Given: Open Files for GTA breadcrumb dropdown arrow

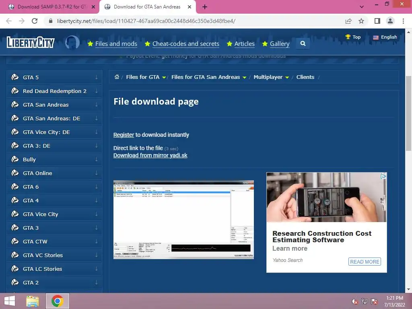Looking at the screenshot, I should (x=164, y=78).
